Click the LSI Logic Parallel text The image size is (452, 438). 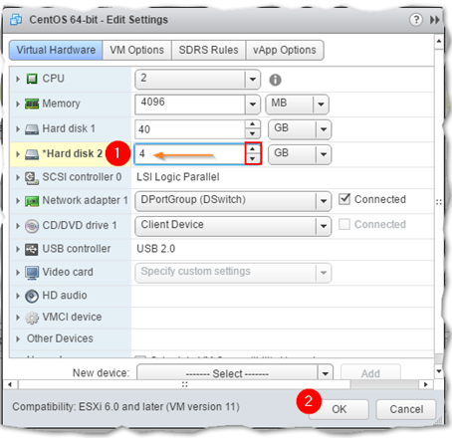[x=178, y=177]
